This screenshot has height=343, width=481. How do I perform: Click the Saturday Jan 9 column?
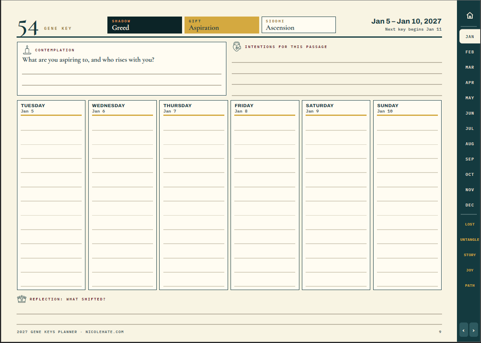point(336,195)
